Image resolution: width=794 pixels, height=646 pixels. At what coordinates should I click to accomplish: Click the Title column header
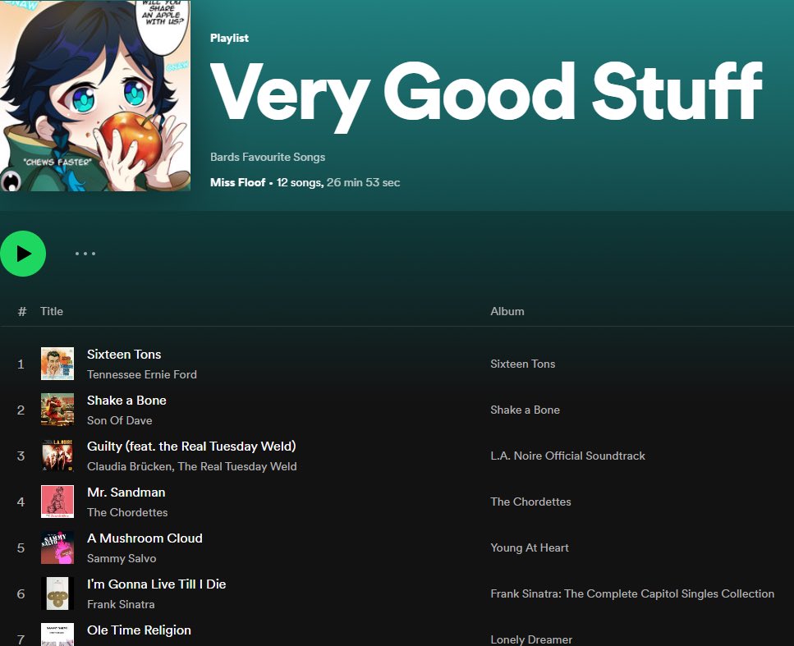click(x=52, y=311)
